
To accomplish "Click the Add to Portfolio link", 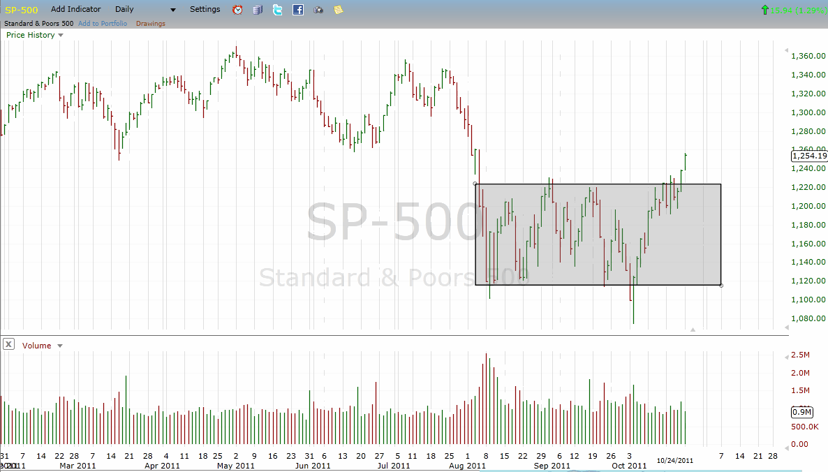I will (x=103, y=23).
